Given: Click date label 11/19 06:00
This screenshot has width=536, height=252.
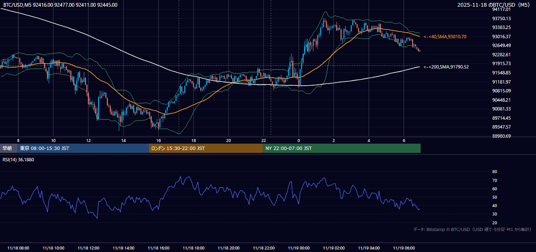Looking at the screenshot, I should (404, 248).
